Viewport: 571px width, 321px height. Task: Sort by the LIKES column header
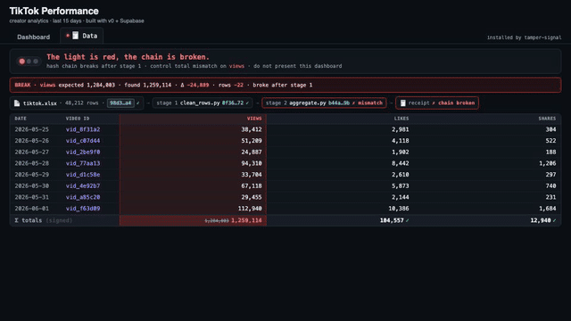pyautogui.click(x=401, y=119)
